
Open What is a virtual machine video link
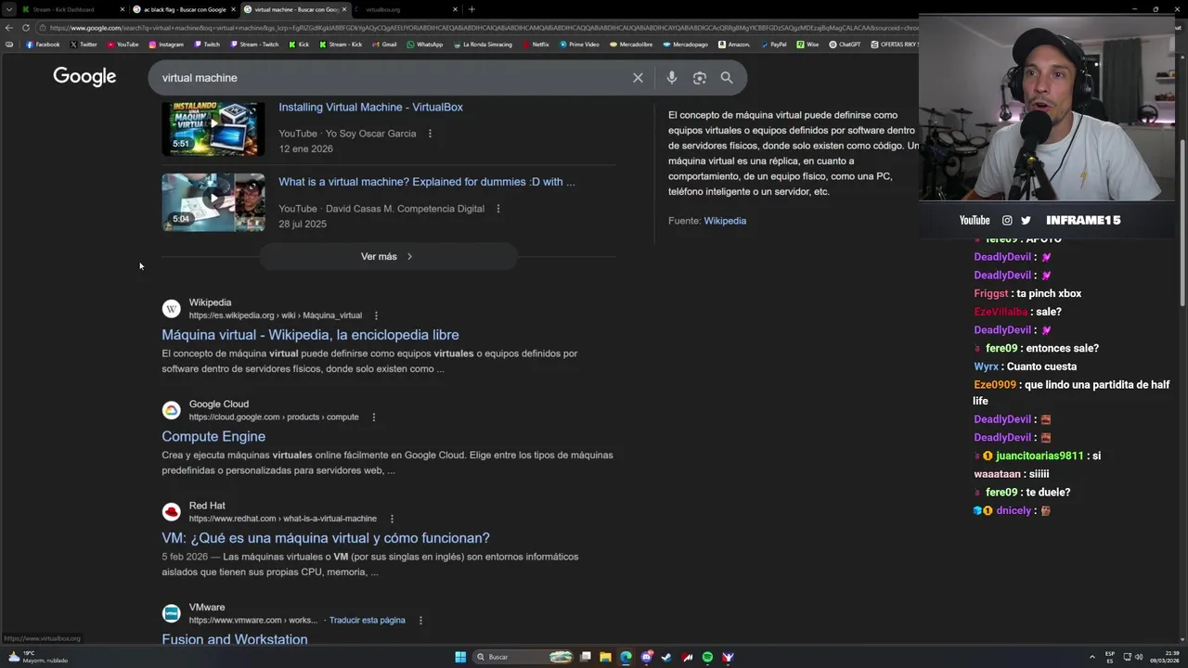coord(427,182)
